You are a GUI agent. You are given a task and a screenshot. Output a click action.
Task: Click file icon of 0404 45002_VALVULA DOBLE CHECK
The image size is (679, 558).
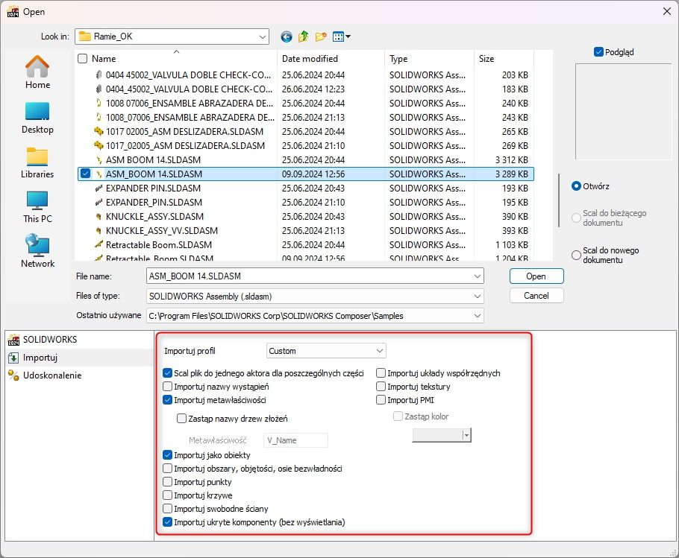click(98, 74)
